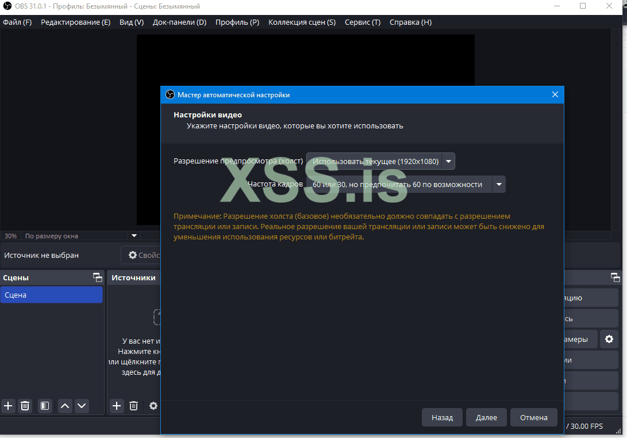
Task: Move scene down with arrow icon
Action: coord(82,406)
